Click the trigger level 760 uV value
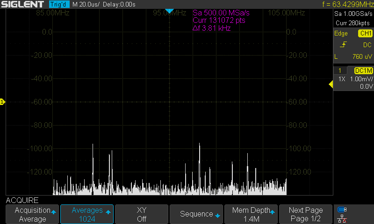The height and width of the screenshot is (224, 374). [362, 56]
